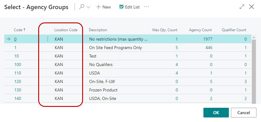This screenshot has height=122, width=261.
Task: Close the Agency Groups dialog
Action: (x=252, y=7)
